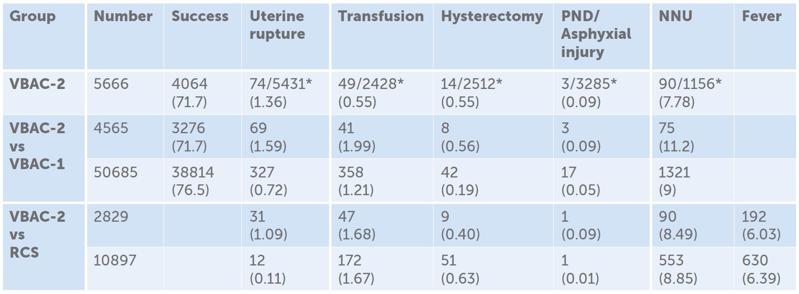This screenshot has width=799, height=294.
Task: Click the "PND/Asphyxial injury" header
Action: [596, 34]
